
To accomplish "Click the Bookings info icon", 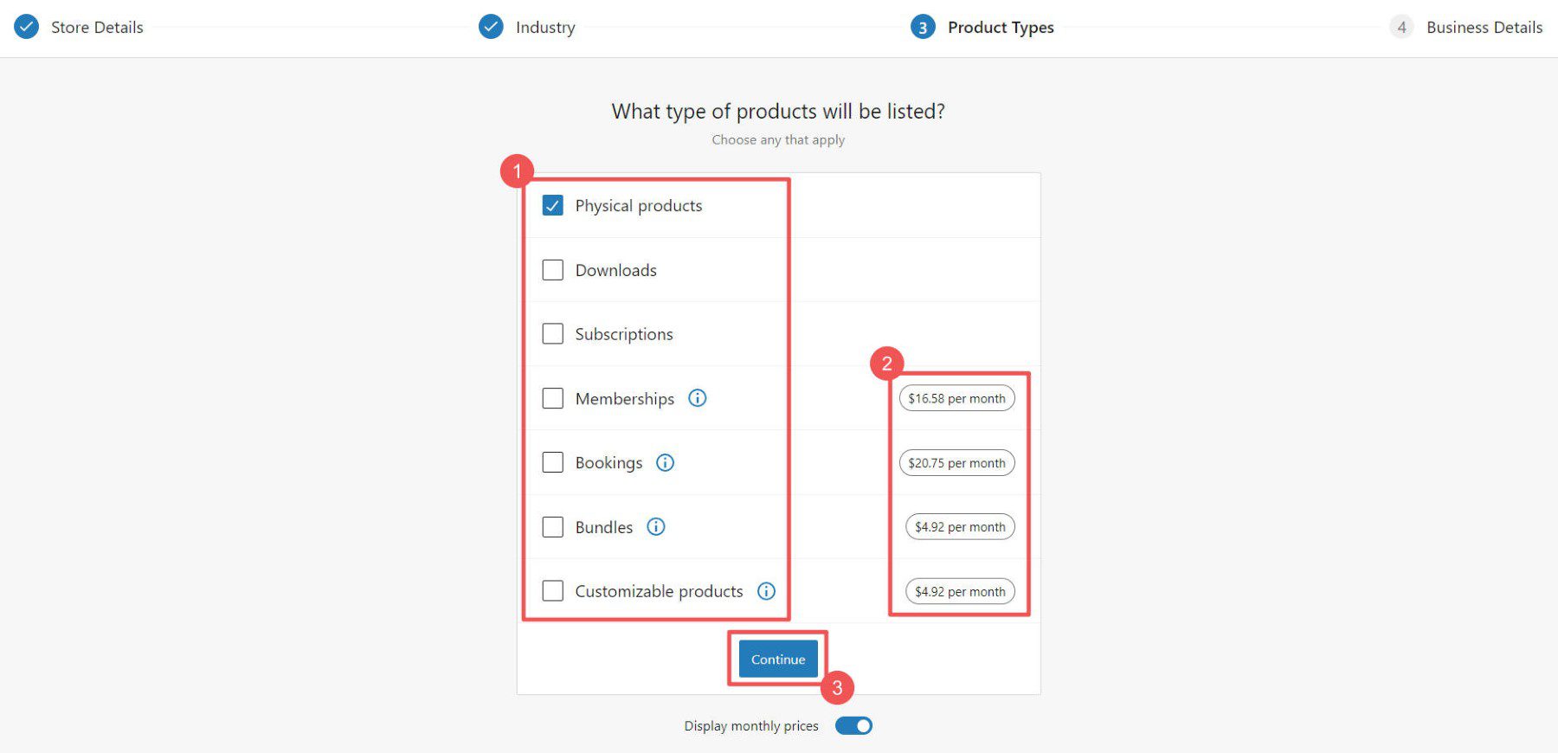I will point(665,462).
